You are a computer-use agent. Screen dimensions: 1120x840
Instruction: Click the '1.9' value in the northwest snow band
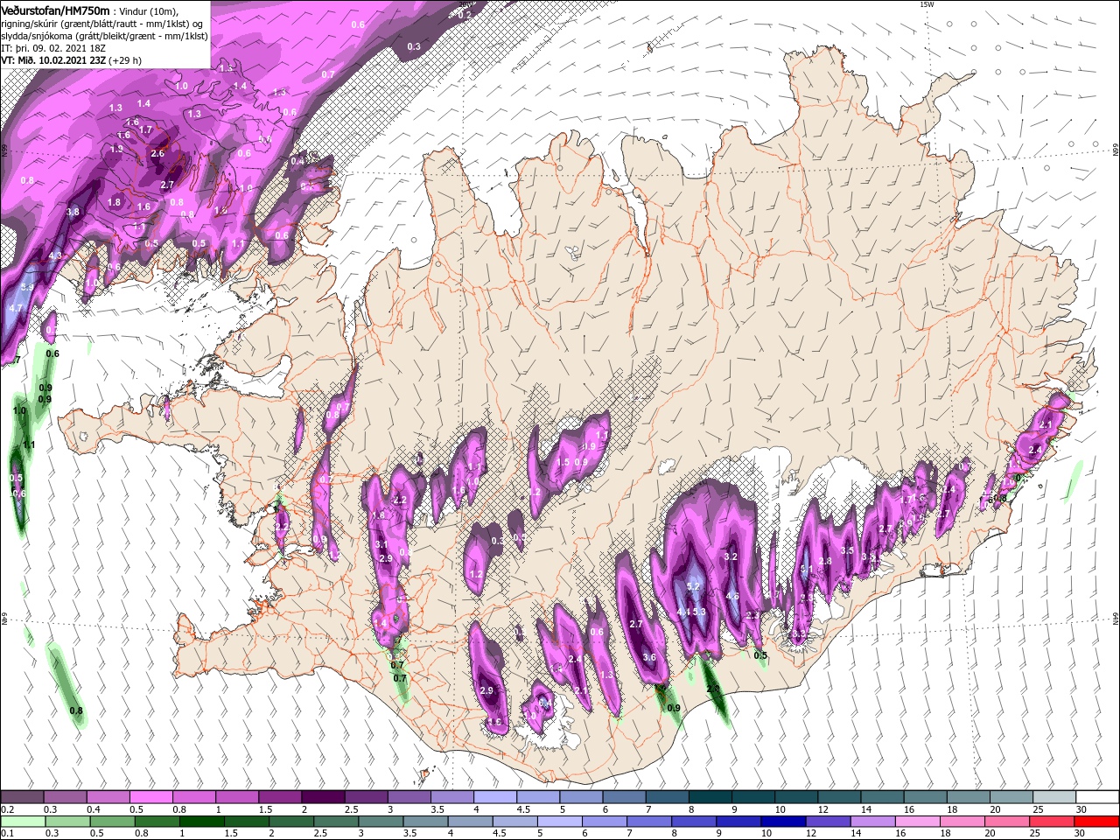coord(116,149)
